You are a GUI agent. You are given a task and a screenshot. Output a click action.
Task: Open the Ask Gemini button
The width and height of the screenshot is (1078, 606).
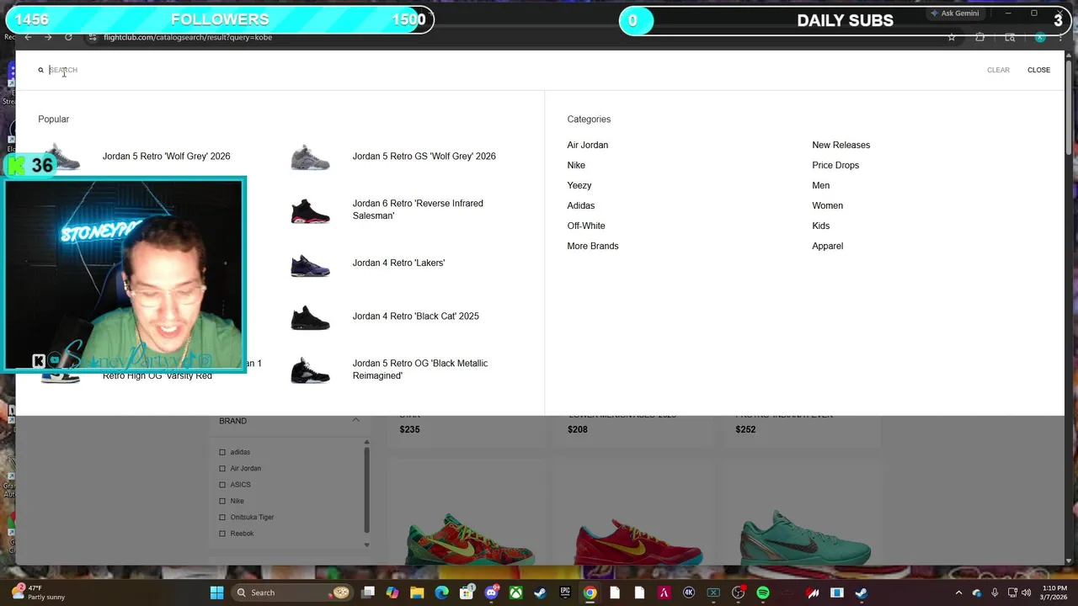pos(955,13)
